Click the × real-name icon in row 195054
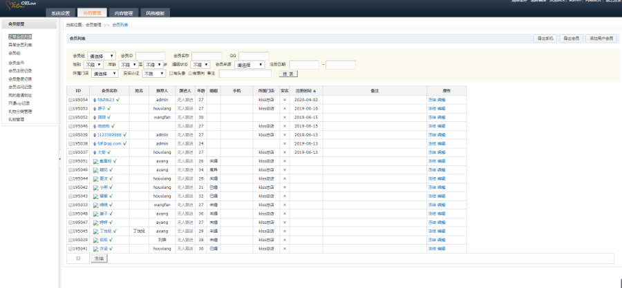 [284, 100]
